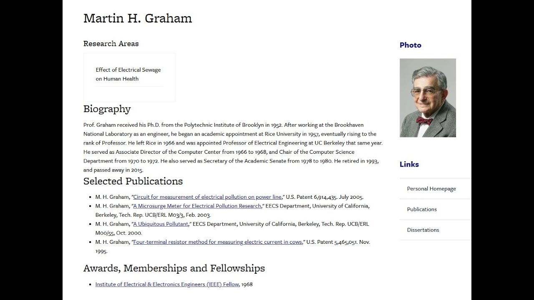Click the 'Selected Publications' heading
Screen dimensions: 534x300
133,181
